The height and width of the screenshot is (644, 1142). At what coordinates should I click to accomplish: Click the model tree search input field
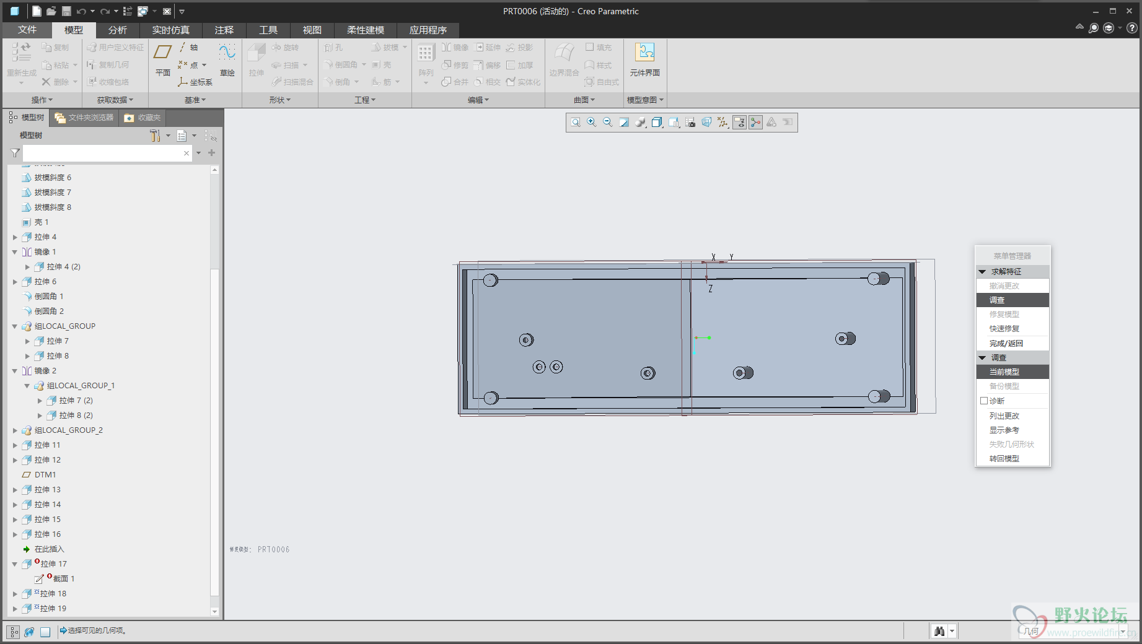pyautogui.click(x=107, y=153)
